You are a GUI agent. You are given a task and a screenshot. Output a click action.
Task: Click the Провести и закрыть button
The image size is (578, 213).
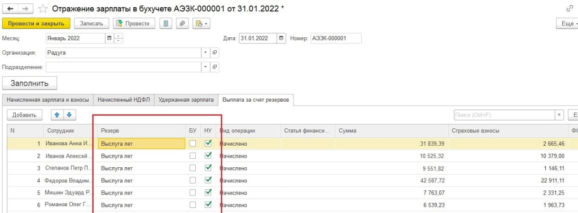coord(36,23)
